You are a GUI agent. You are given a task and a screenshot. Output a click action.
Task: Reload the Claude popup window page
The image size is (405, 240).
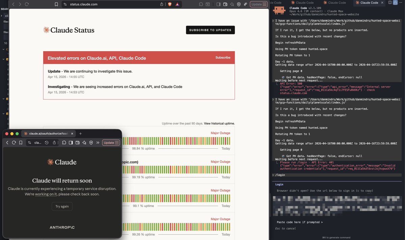click(x=14, y=143)
